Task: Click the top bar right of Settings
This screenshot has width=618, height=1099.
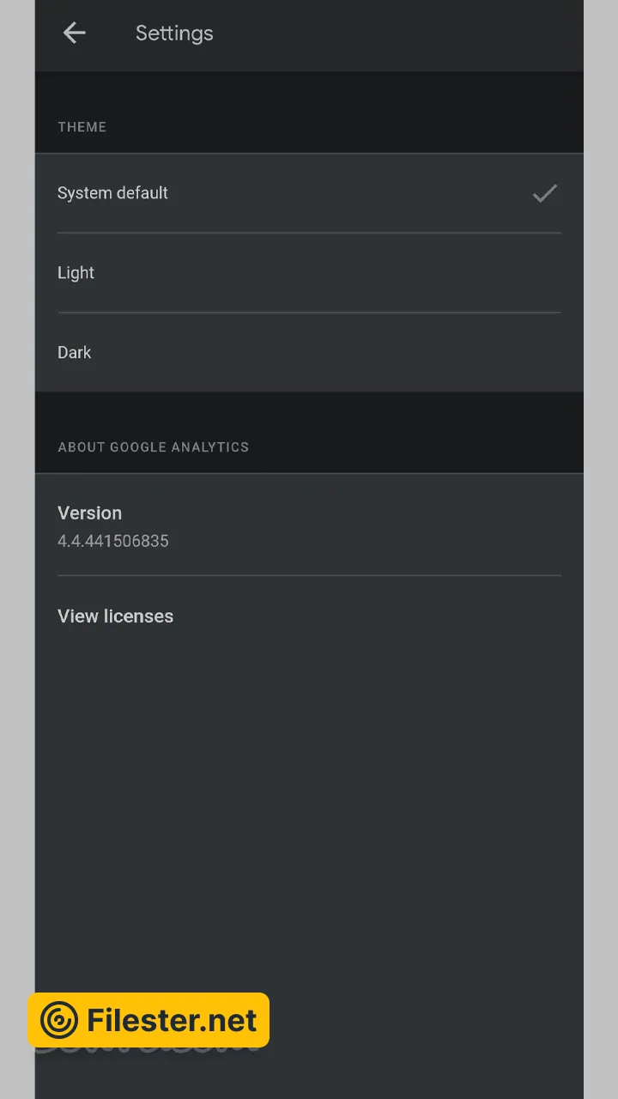Action: (x=412, y=33)
